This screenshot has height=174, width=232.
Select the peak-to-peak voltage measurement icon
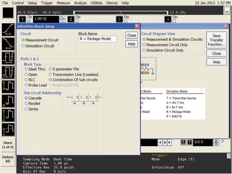[8, 87]
